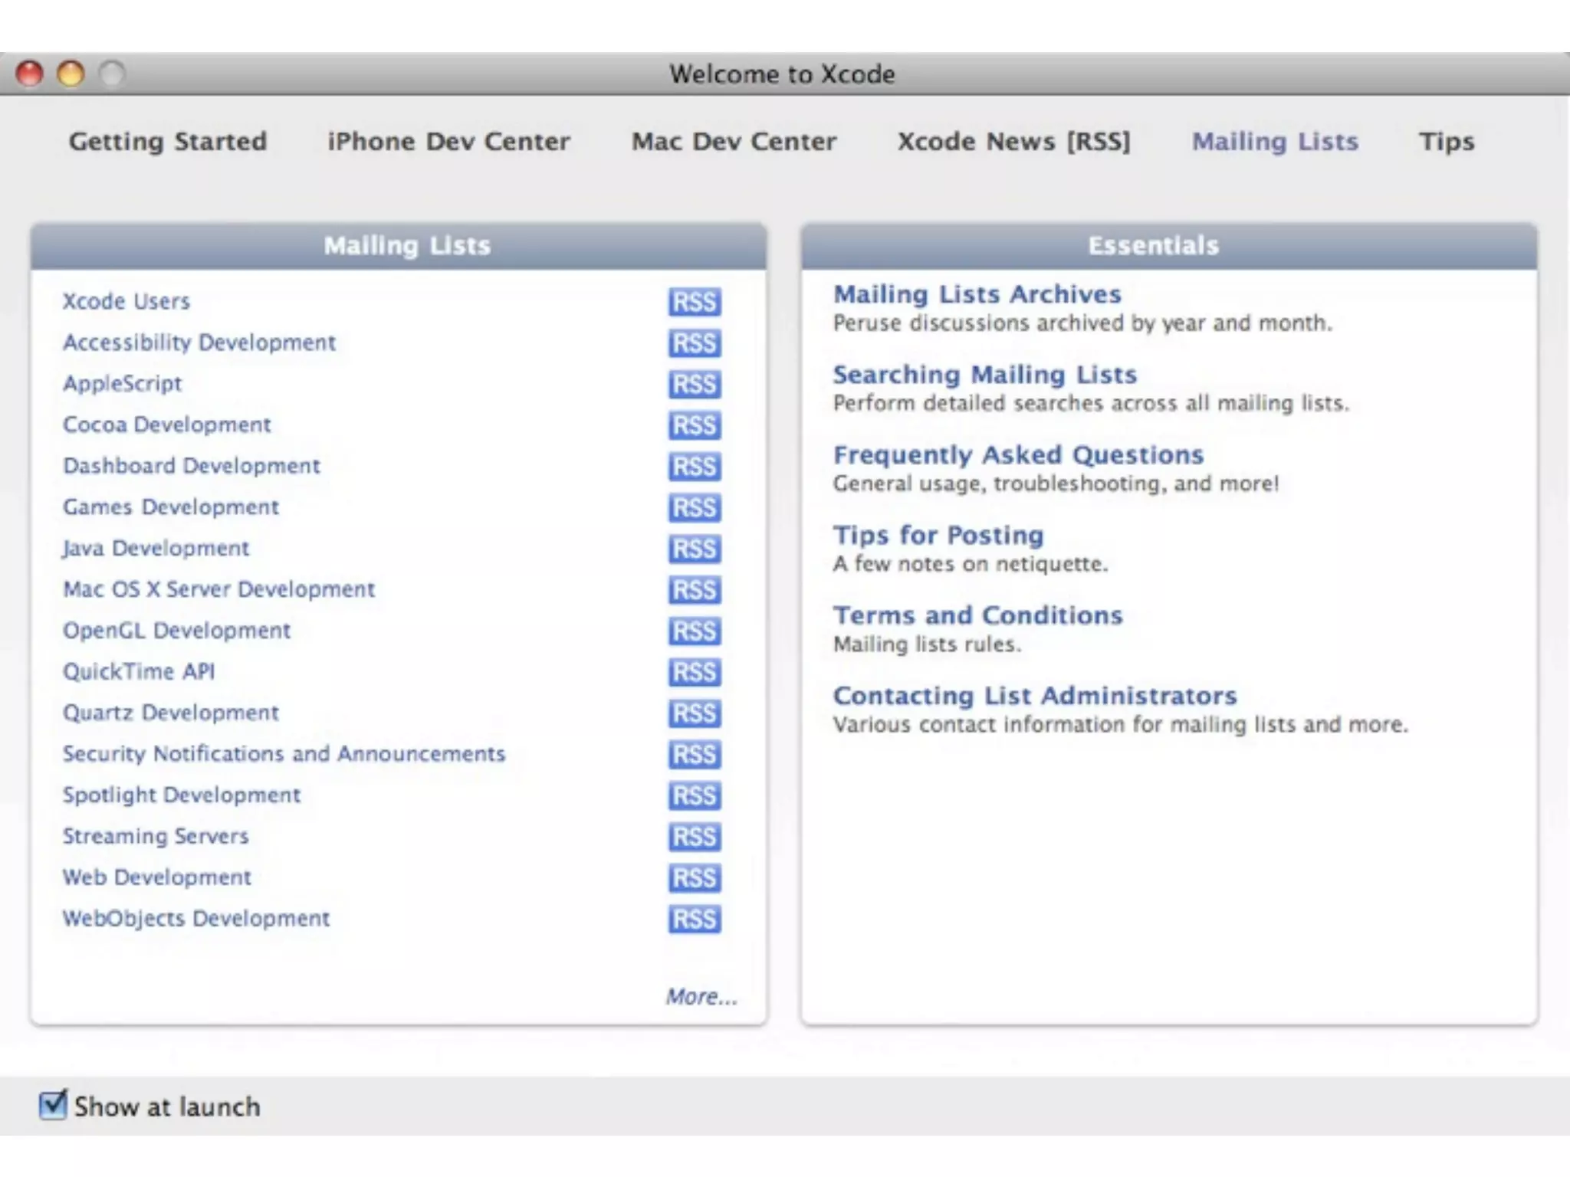This screenshot has height=1177, width=1570.
Task: Open the Games Development RSS feed icon
Action: (694, 507)
